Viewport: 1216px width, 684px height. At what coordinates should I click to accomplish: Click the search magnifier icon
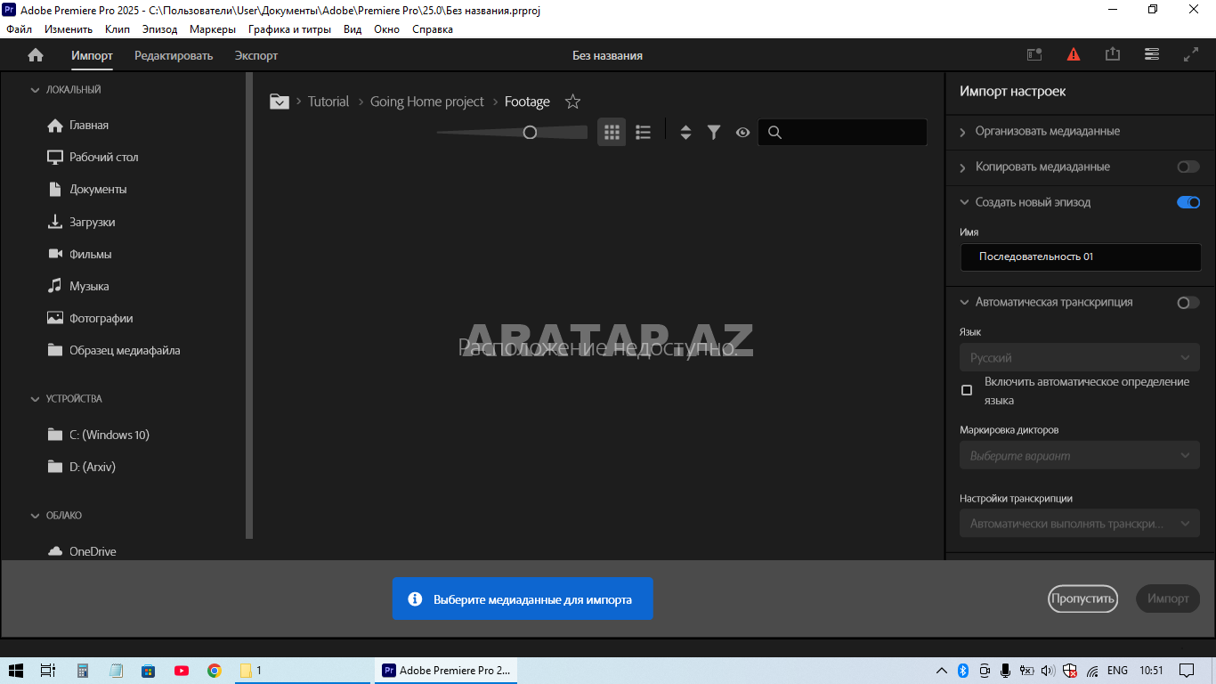coord(774,132)
